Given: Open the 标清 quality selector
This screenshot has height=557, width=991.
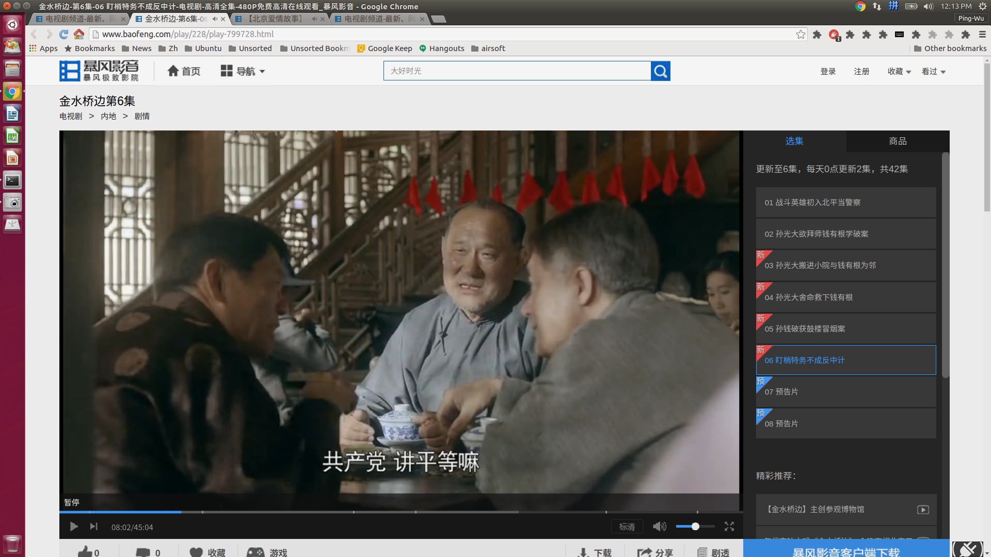Looking at the screenshot, I should tap(627, 527).
